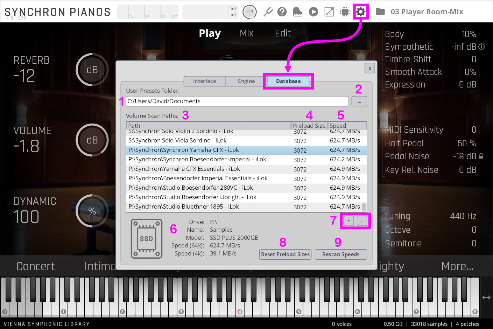Switch to the Interface tab
The width and height of the screenshot is (493, 329).
pyautogui.click(x=205, y=81)
